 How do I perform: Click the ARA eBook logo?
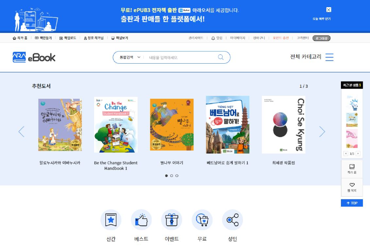coord(34,57)
